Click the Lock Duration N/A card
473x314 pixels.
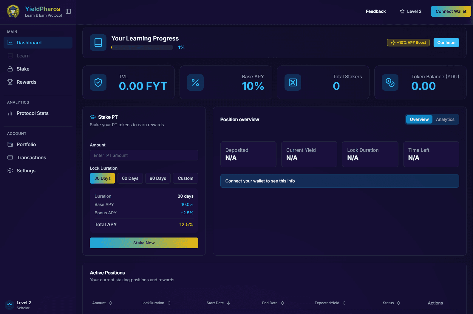370,154
